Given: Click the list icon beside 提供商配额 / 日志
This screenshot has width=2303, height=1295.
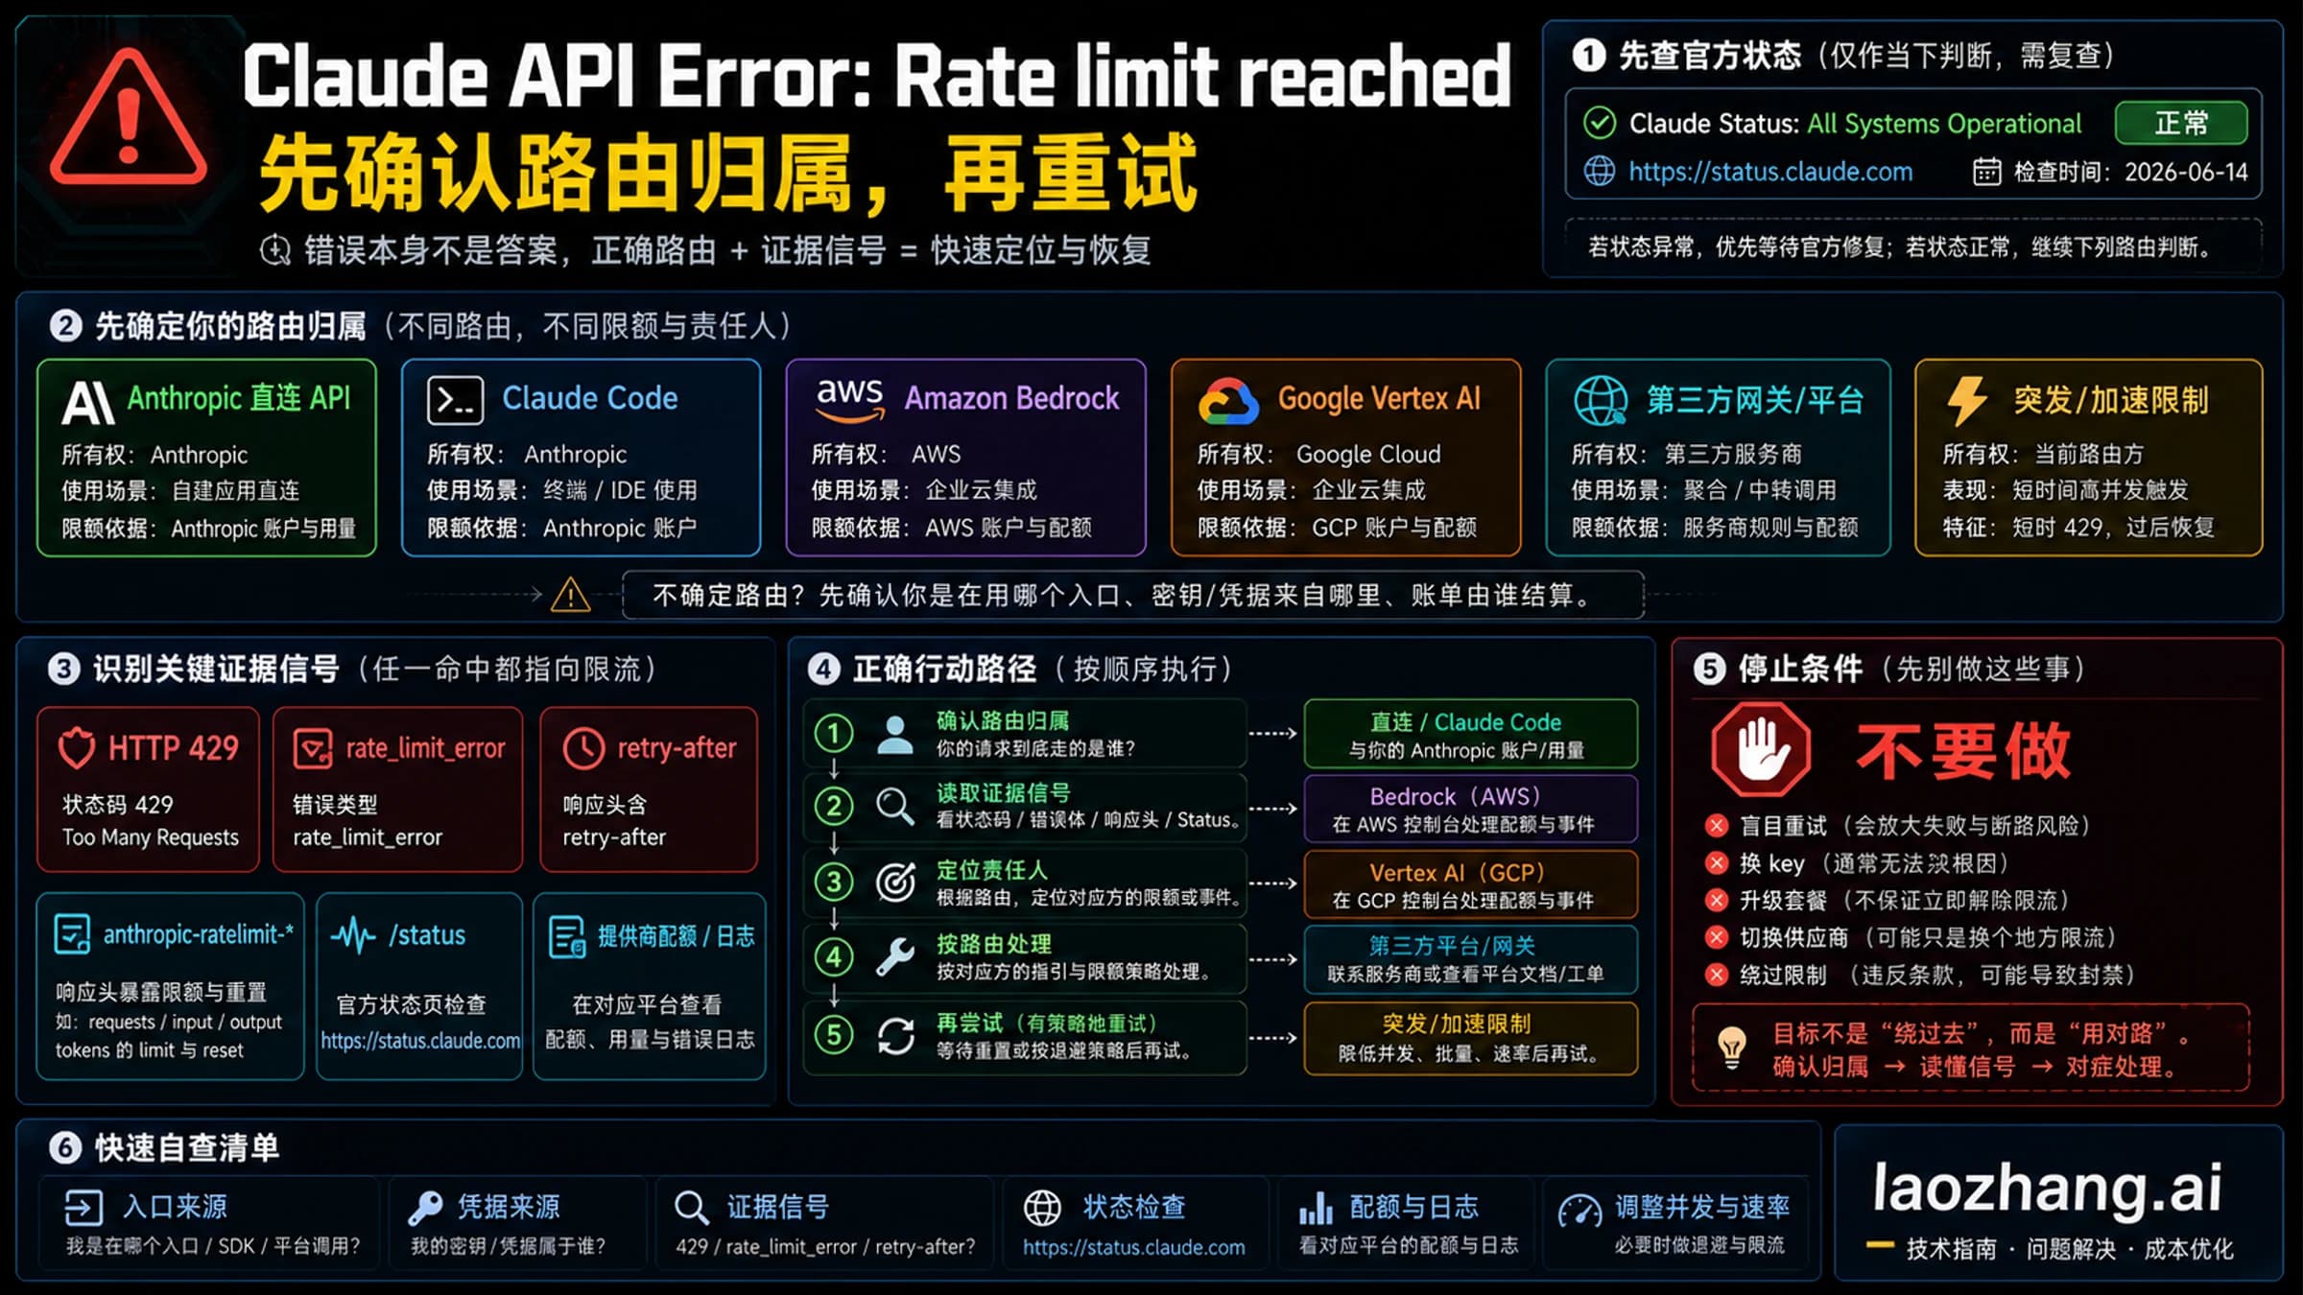Looking at the screenshot, I should (x=567, y=936).
